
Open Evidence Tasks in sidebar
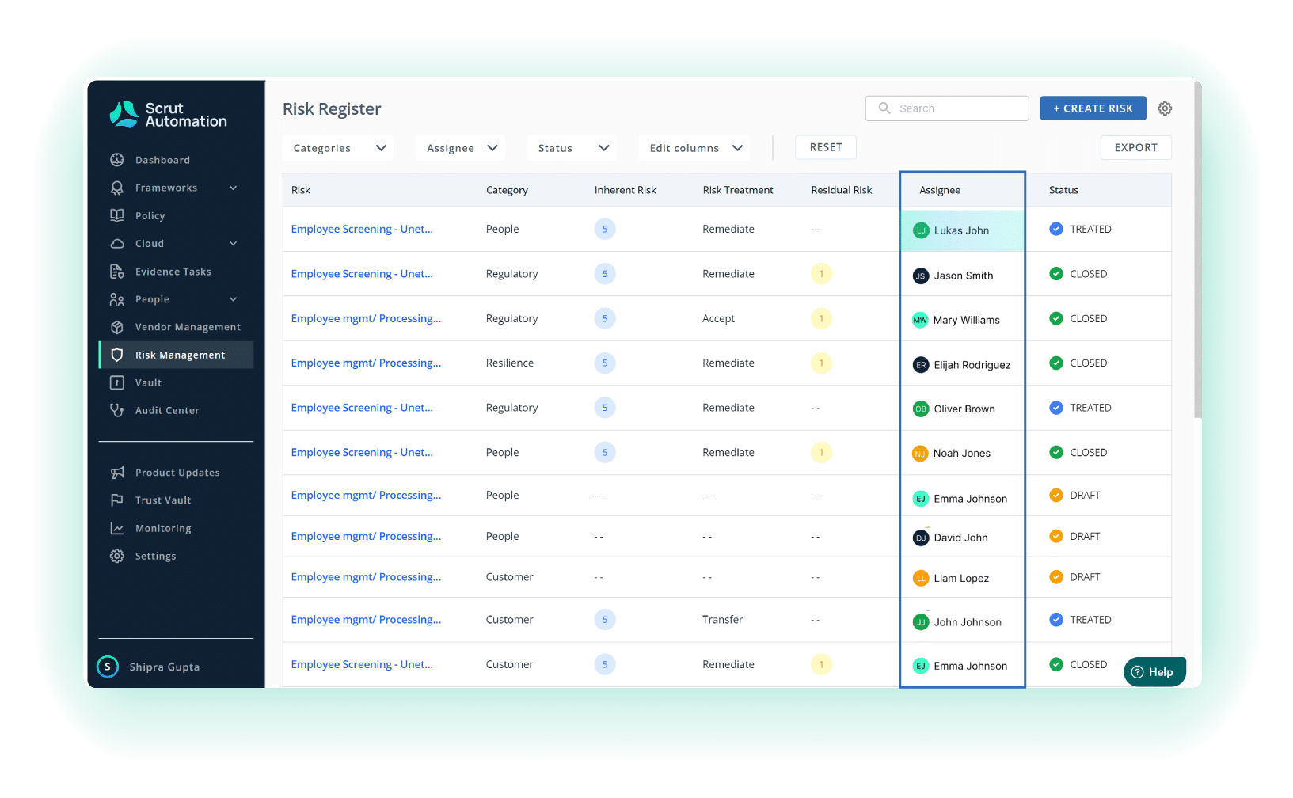pos(173,272)
